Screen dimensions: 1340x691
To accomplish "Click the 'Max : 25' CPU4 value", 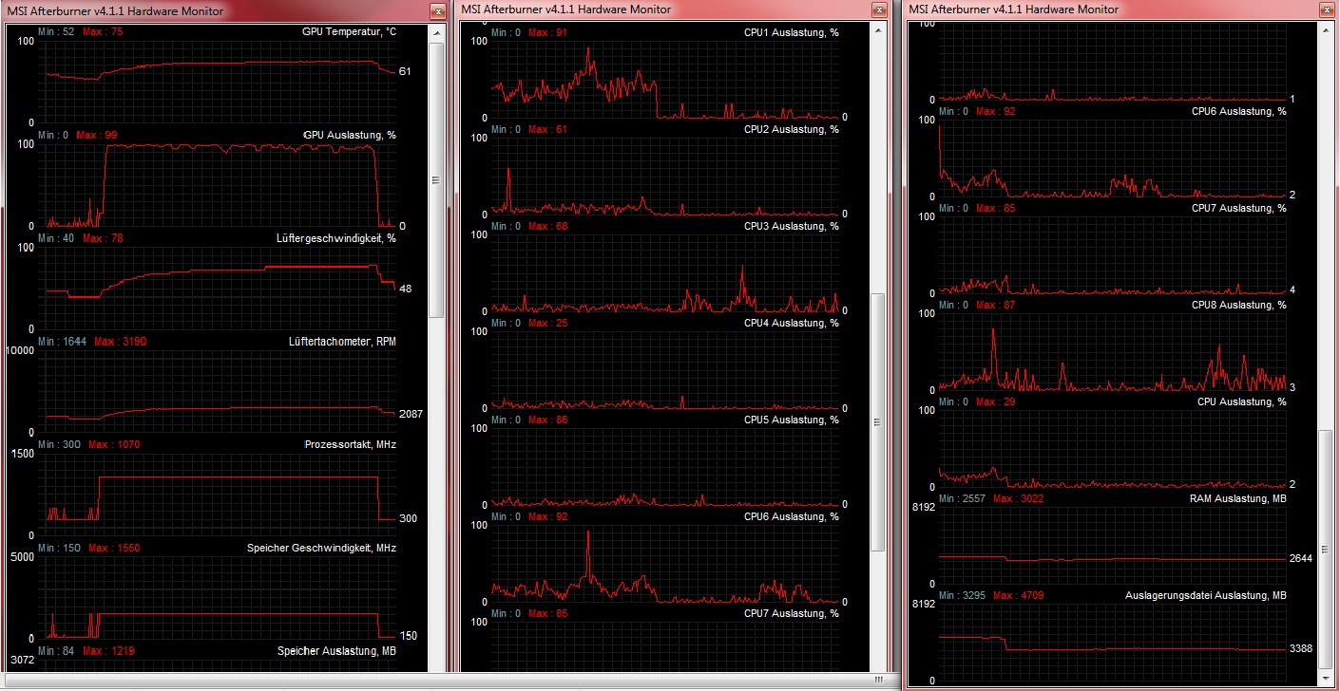I will 548,324.
